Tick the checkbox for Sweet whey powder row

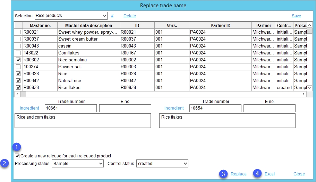18,32
